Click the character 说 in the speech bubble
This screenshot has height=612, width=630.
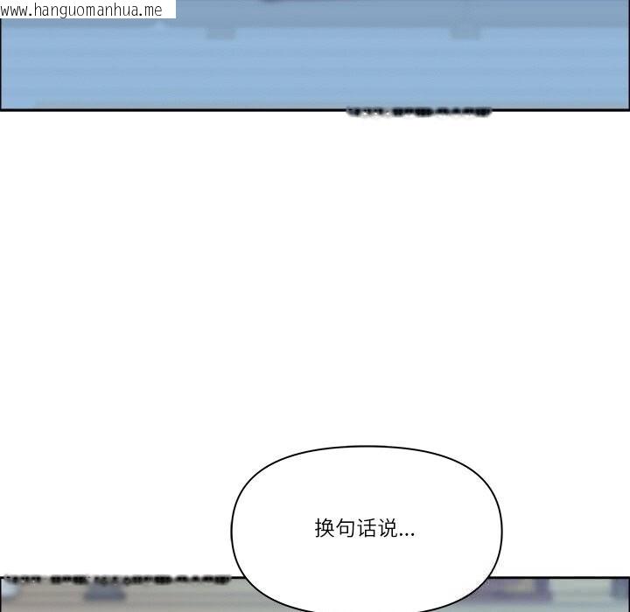[388, 528]
